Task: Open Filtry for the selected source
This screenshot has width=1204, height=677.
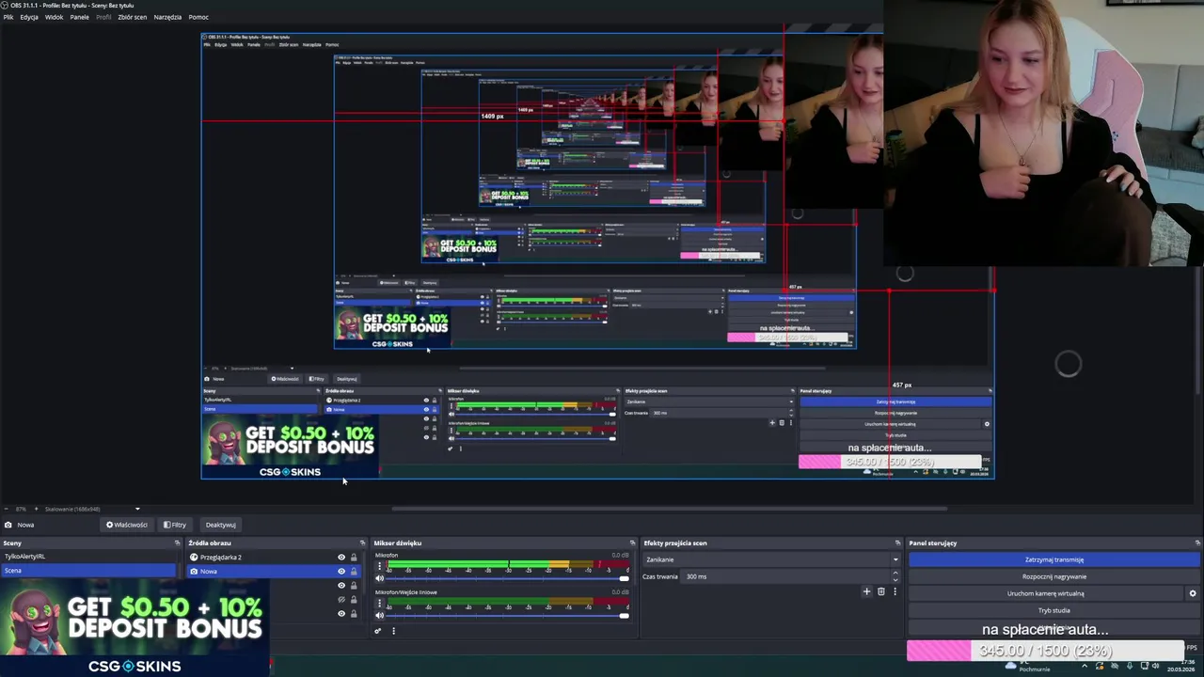Action: (175, 525)
